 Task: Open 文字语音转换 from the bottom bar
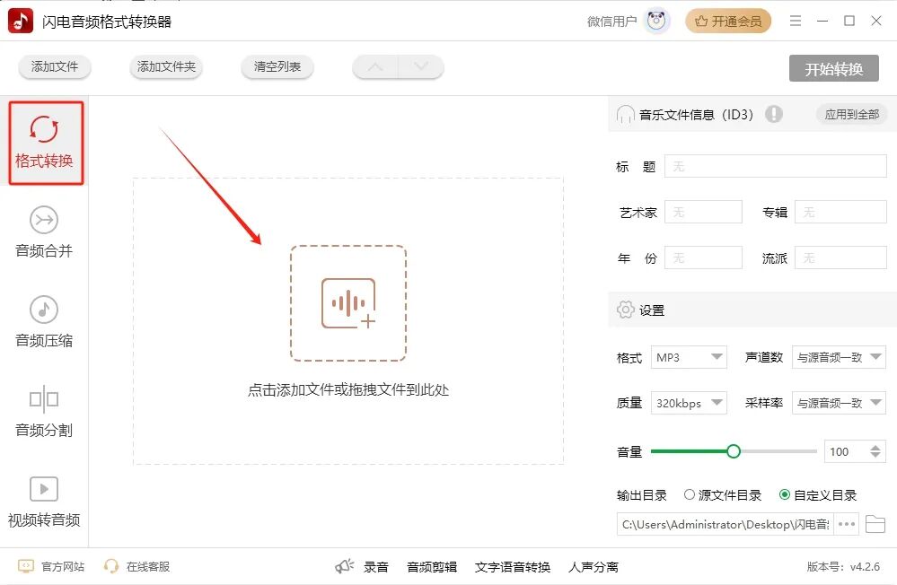pos(513,567)
